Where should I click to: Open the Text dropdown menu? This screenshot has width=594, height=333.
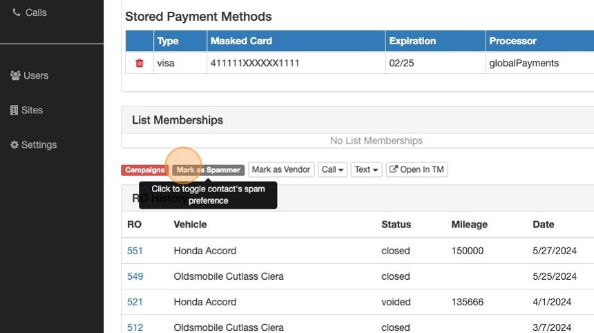366,169
